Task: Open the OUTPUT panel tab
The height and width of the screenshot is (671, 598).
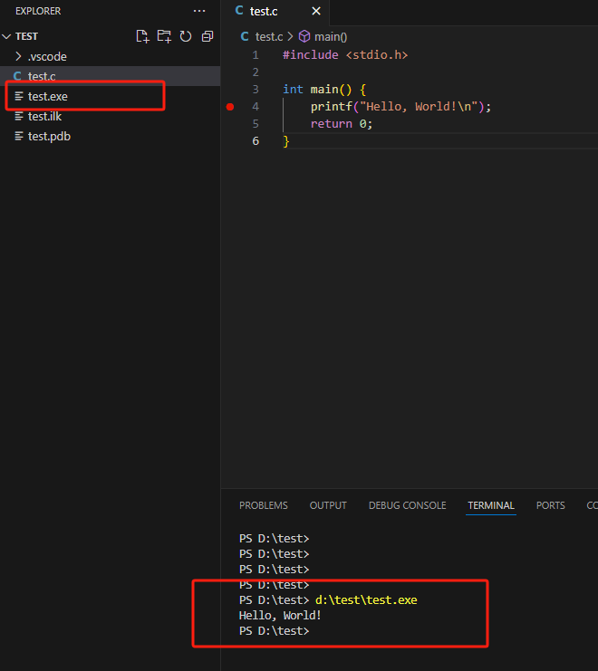Action: pyautogui.click(x=328, y=505)
